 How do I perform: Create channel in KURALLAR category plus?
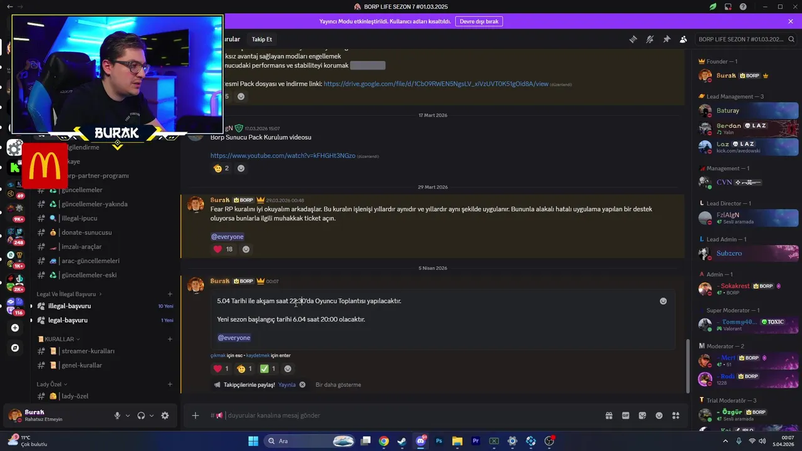(x=170, y=339)
